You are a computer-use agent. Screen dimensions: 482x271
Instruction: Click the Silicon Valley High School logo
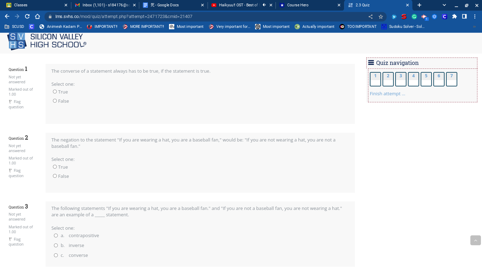tap(47, 41)
